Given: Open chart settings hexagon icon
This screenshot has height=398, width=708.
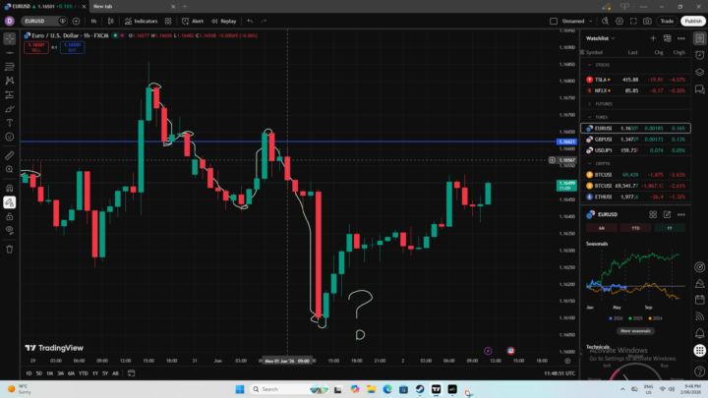Looking at the screenshot, I should tap(619, 22).
